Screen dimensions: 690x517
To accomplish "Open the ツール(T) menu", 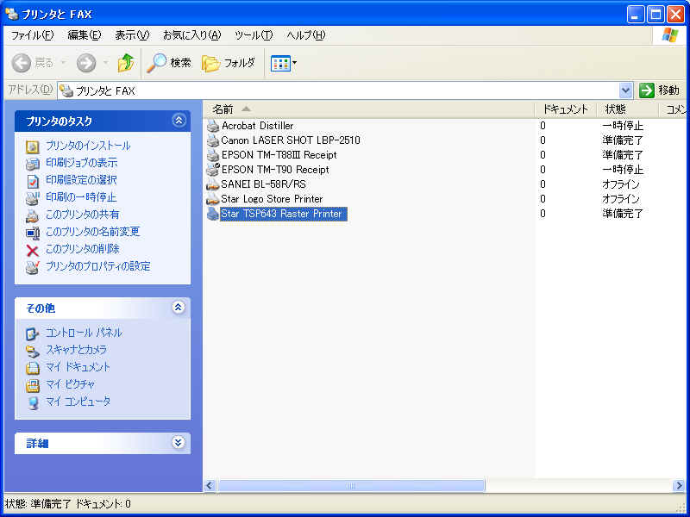I will point(254,35).
